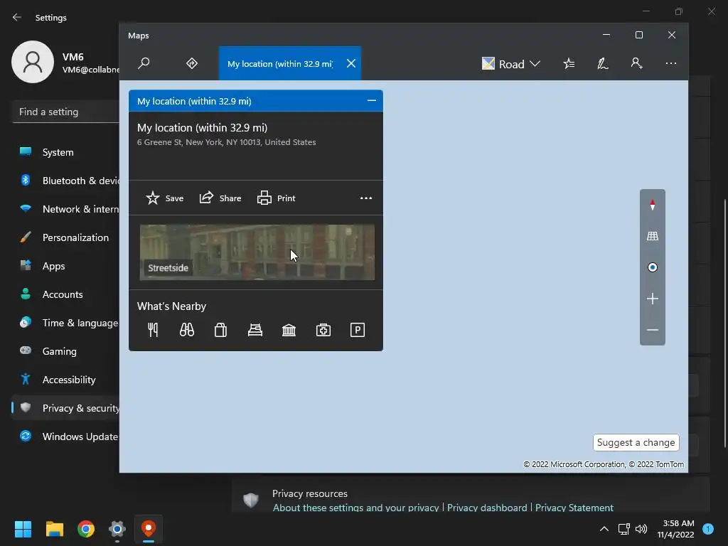This screenshot has width=728, height=546.
Task: Open About these settings and your privacy link
Action: pyautogui.click(x=355, y=508)
